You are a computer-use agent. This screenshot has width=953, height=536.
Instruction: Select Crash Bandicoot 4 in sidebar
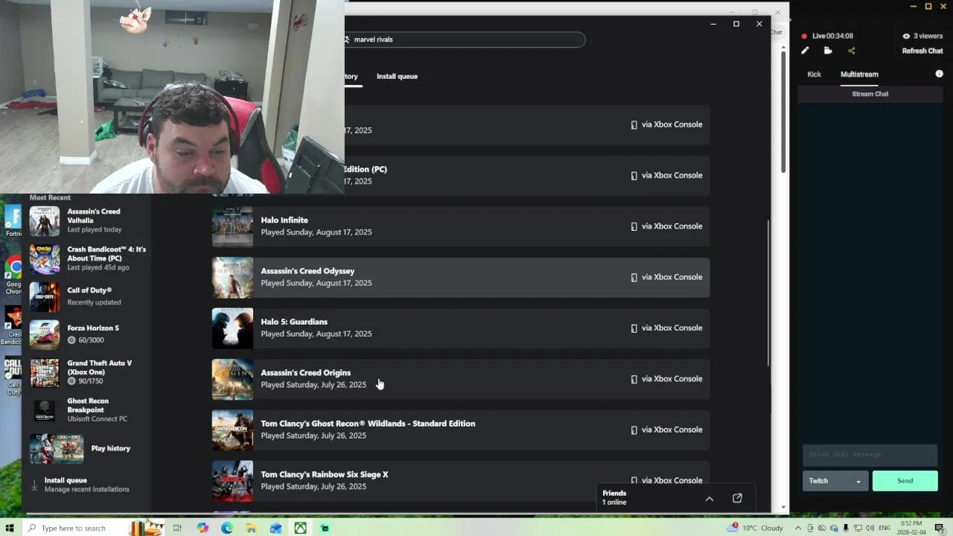click(88, 258)
